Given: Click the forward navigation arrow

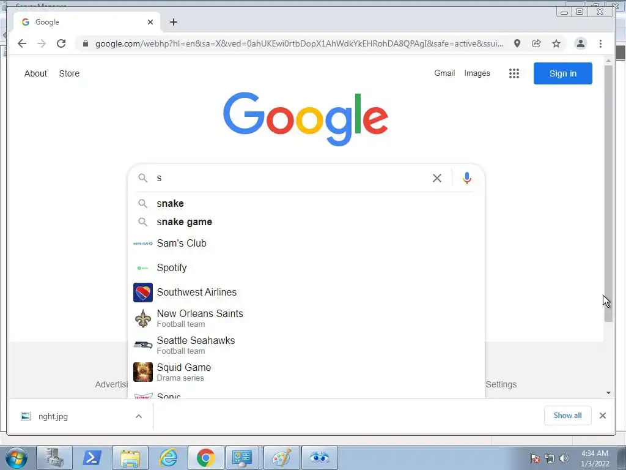Looking at the screenshot, I should coord(42,43).
